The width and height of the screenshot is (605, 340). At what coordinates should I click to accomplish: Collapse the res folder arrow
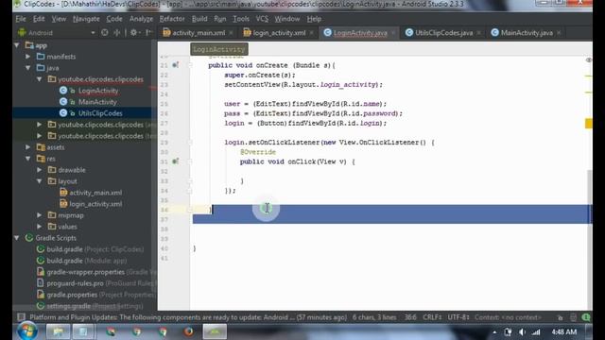pos(27,159)
